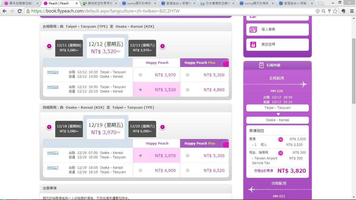This screenshot has width=356, height=200.
Task: Select the 12/13 (星期六) outbound date tab
Action: coord(142,48)
